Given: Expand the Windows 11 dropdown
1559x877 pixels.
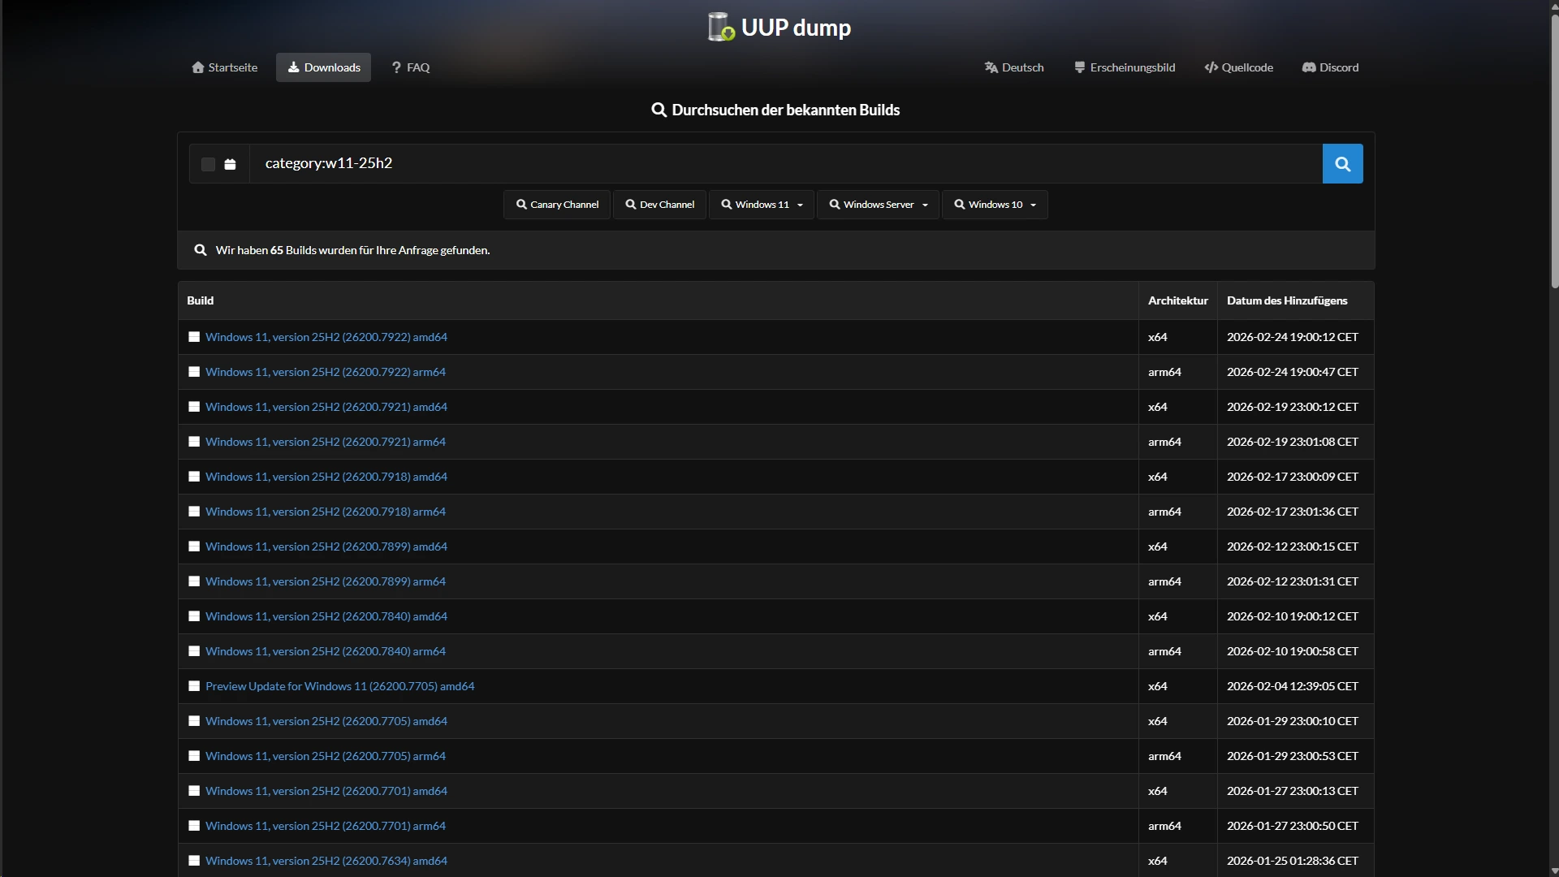Looking at the screenshot, I should (x=762, y=205).
